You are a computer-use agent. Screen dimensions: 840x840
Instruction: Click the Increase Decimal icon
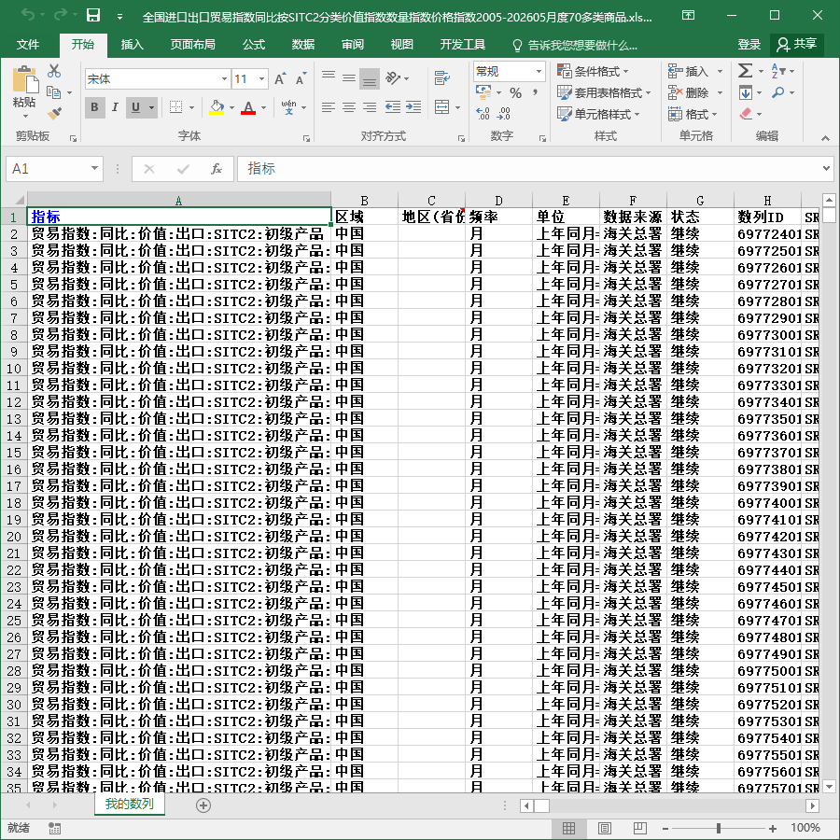483,113
